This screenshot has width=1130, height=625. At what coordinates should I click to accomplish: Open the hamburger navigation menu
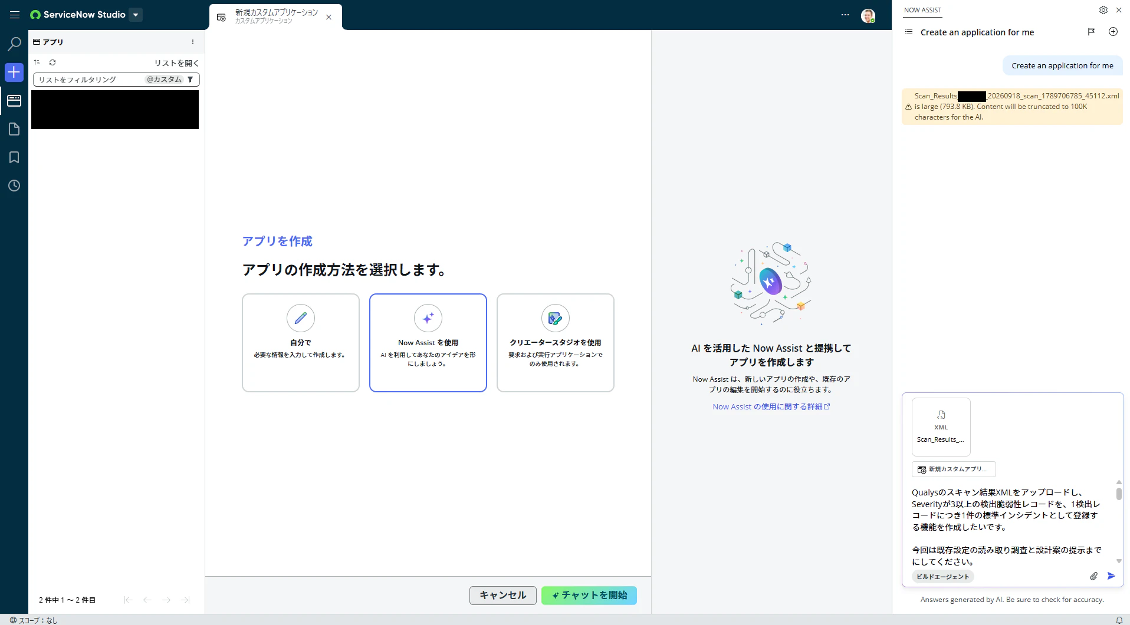point(15,15)
